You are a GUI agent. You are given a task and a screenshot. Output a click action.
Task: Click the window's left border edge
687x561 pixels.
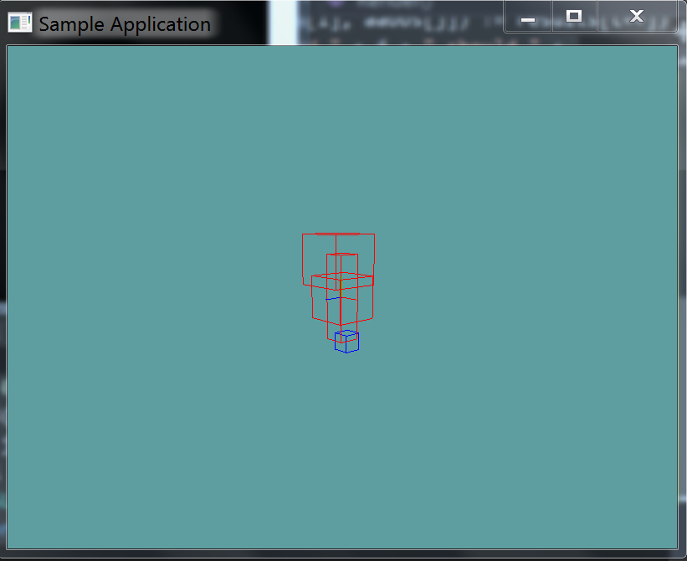(3, 293)
